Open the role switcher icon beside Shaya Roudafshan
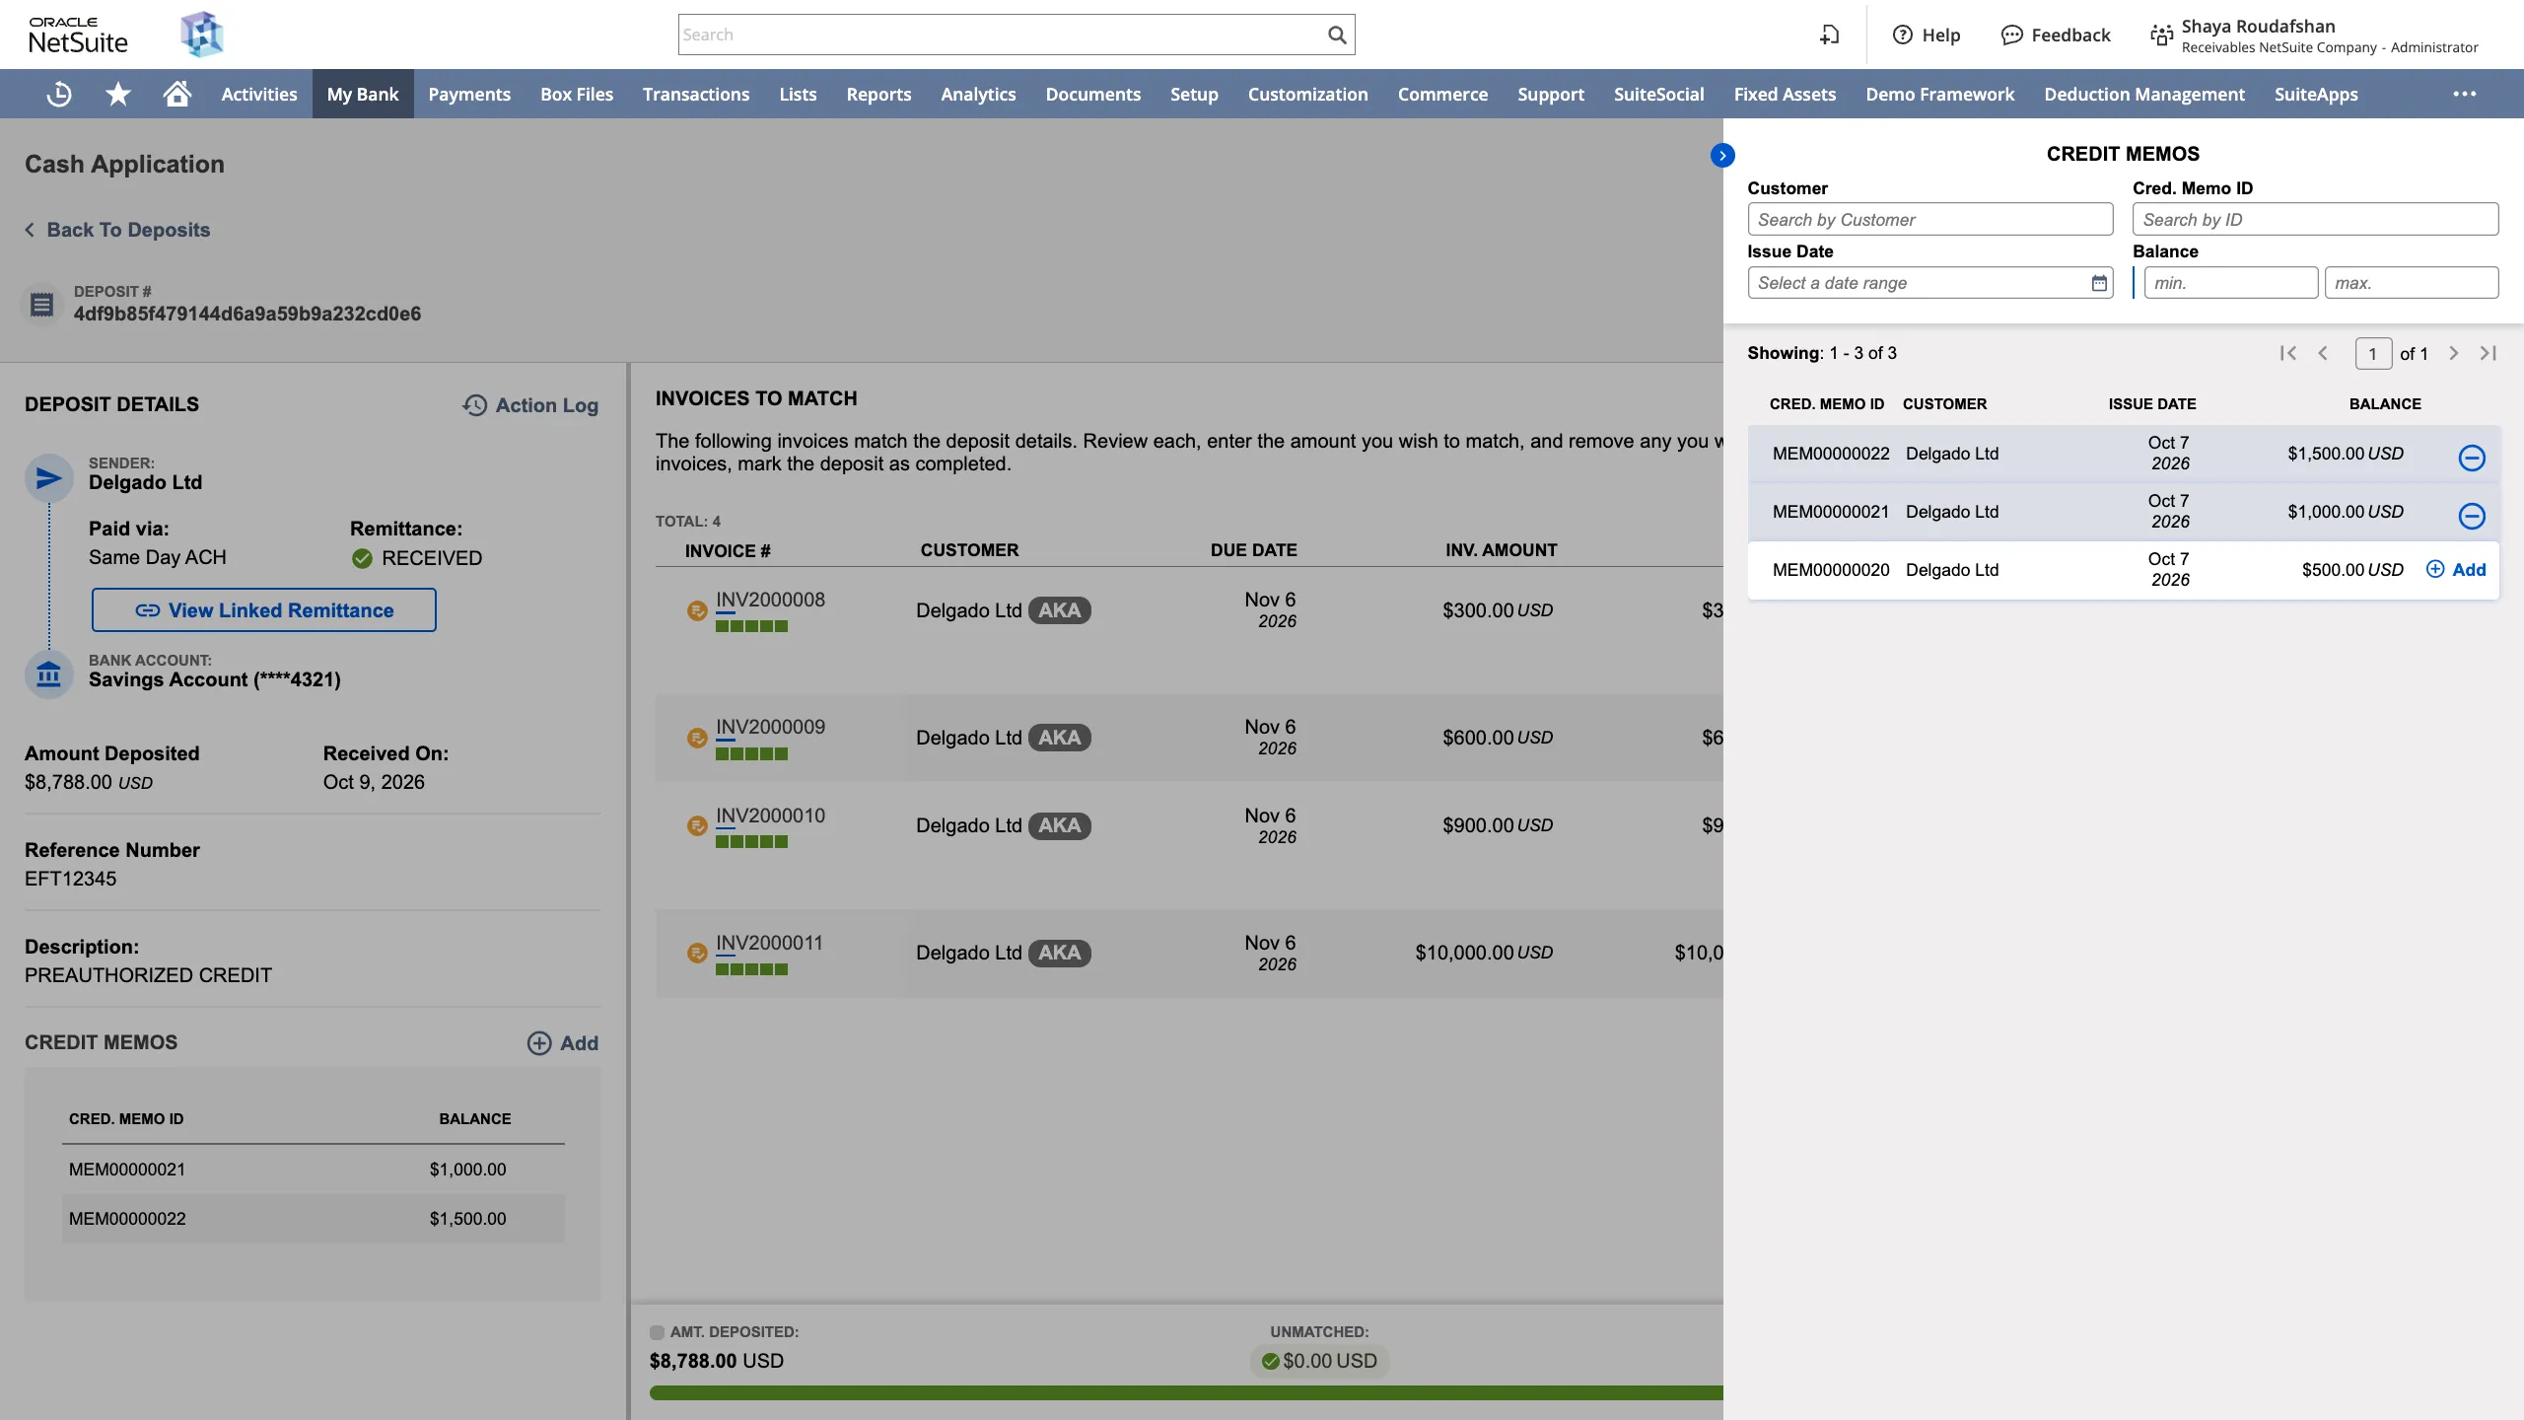The width and height of the screenshot is (2524, 1420). click(2161, 35)
